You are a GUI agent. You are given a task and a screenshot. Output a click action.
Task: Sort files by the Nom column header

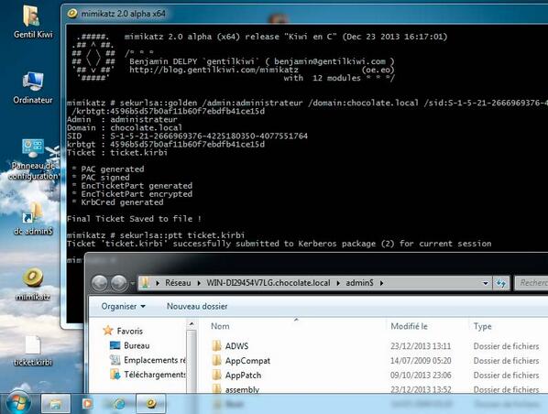click(220, 326)
